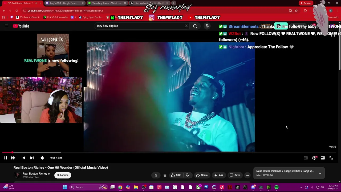Share the video
The width and height of the screenshot is (341, 192).
202,175
